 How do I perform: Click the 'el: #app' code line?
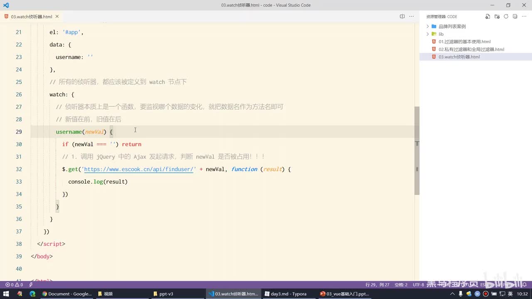[x=66, y=32]
